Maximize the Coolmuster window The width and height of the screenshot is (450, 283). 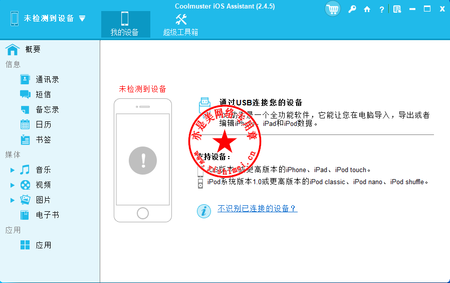[x=427, y=9]
